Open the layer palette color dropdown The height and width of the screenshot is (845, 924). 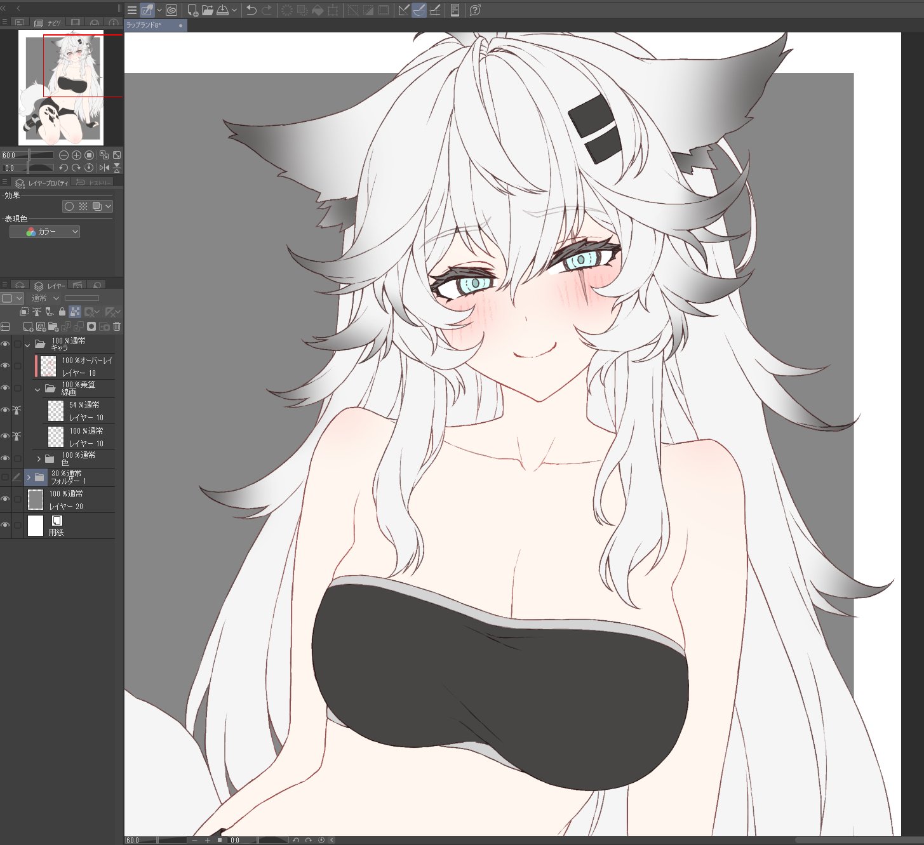click(12, 298)
